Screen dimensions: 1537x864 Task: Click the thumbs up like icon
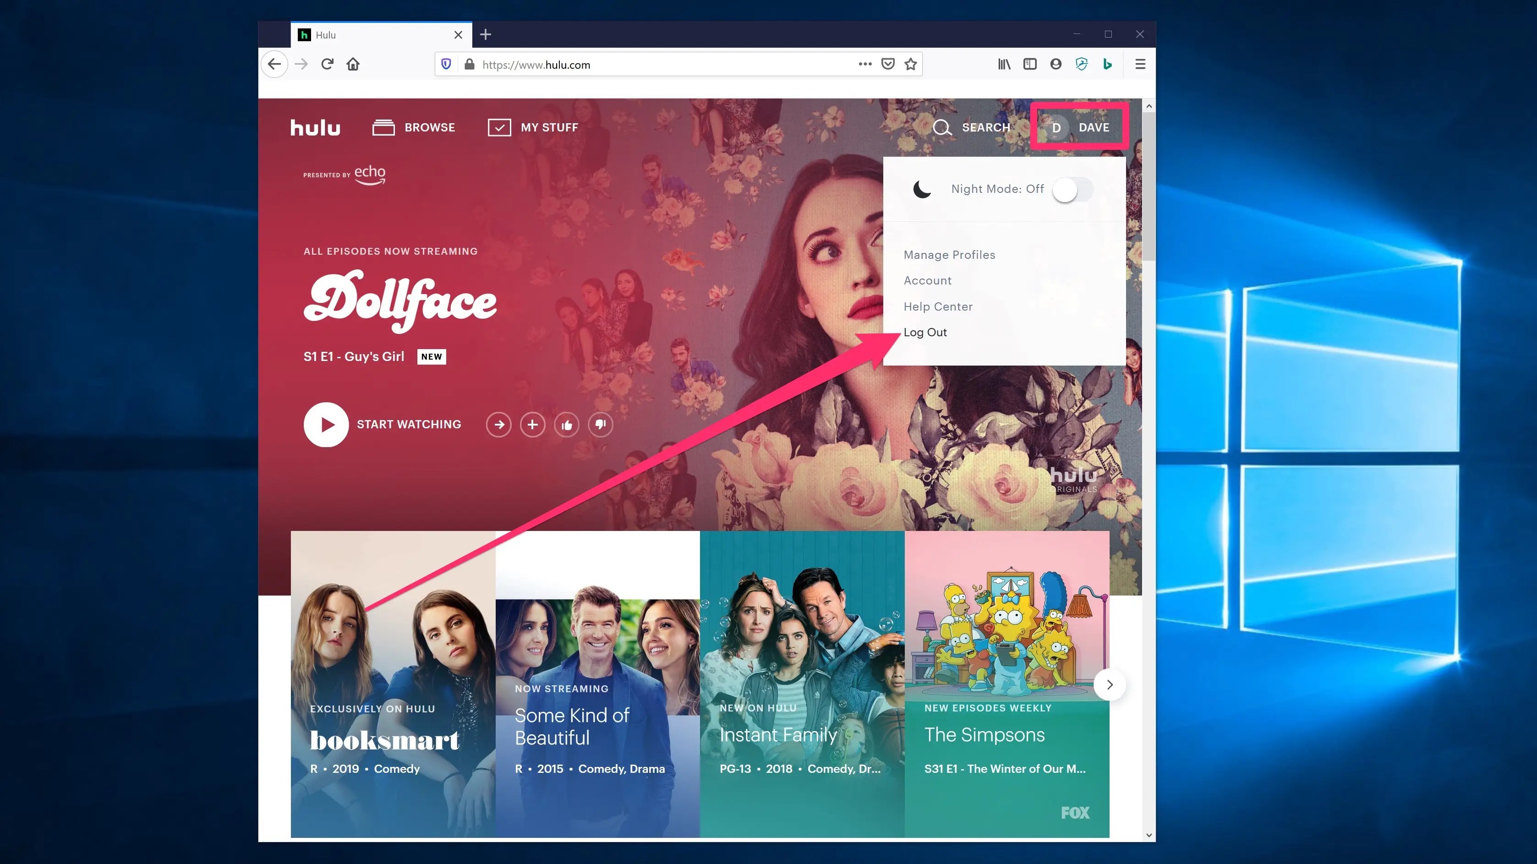pos(566,424)
